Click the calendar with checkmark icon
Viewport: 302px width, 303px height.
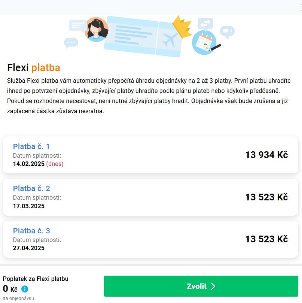pyautogui.click(x=204, y=42)
